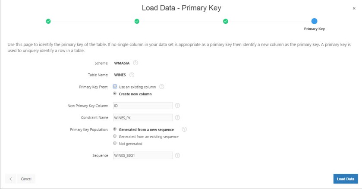
Task: Open help for Use an existing column
Action: point(162,86)
